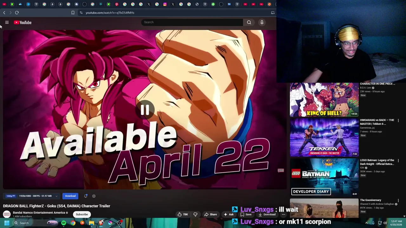Open Spotify from taskbar

(64, 223)
